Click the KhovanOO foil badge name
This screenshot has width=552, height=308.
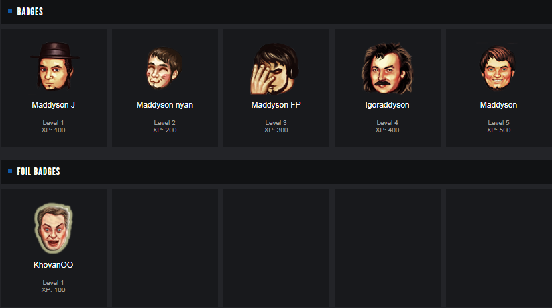(x=53, y=265)
